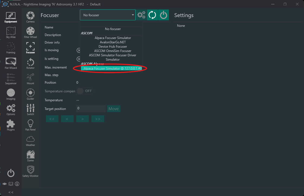
Task: Minimize the N.I.N.A. window
Action: pyautogui.click(x=273, y=4)
